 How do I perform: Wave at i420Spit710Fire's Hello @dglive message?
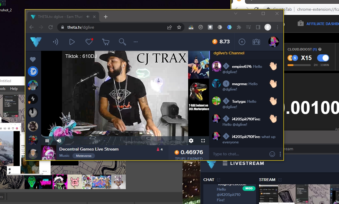pyautogui.click(x=273, y=119)
